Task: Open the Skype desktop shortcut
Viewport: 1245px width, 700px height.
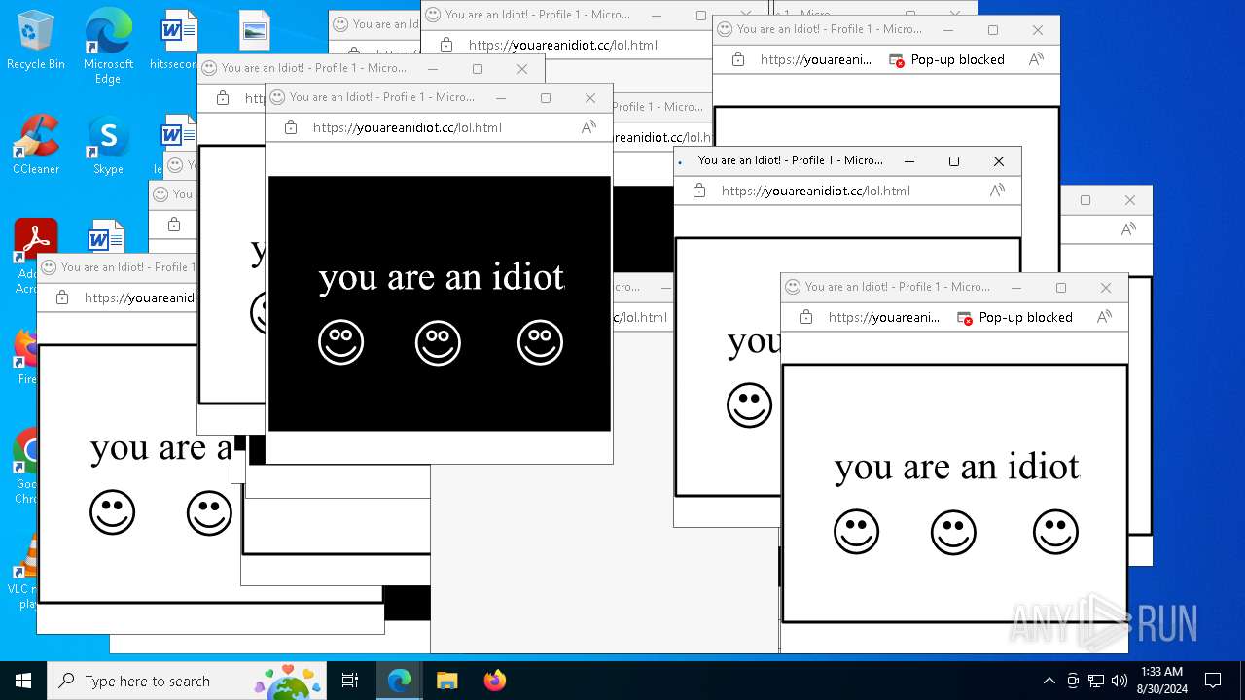Action: tap(108, 144)
